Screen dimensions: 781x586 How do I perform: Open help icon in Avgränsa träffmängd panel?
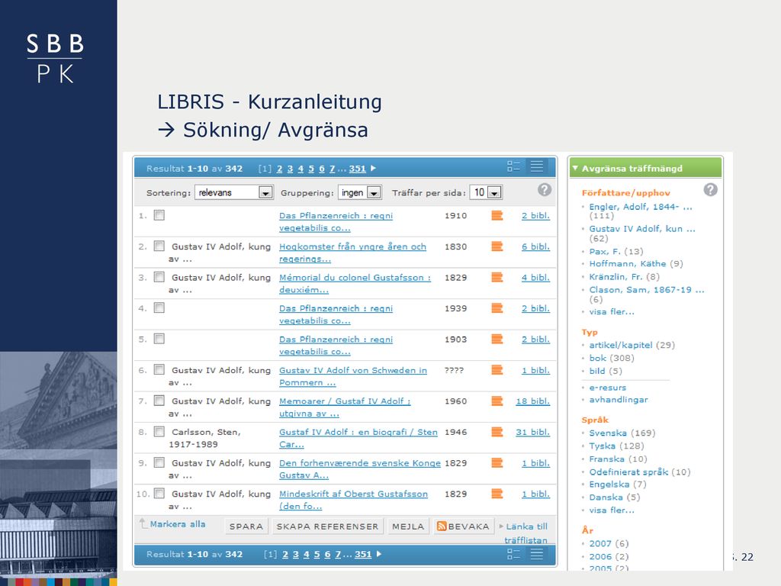[x=710, y=189]
